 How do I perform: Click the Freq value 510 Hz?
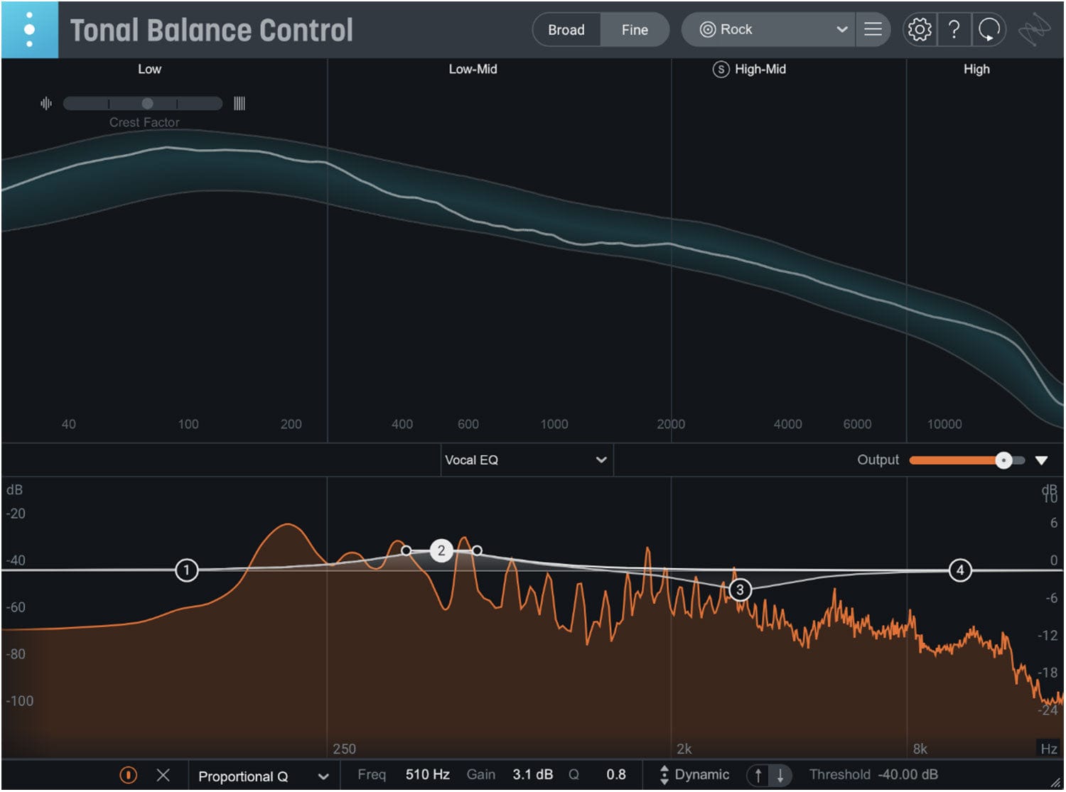tap(427, 775)
